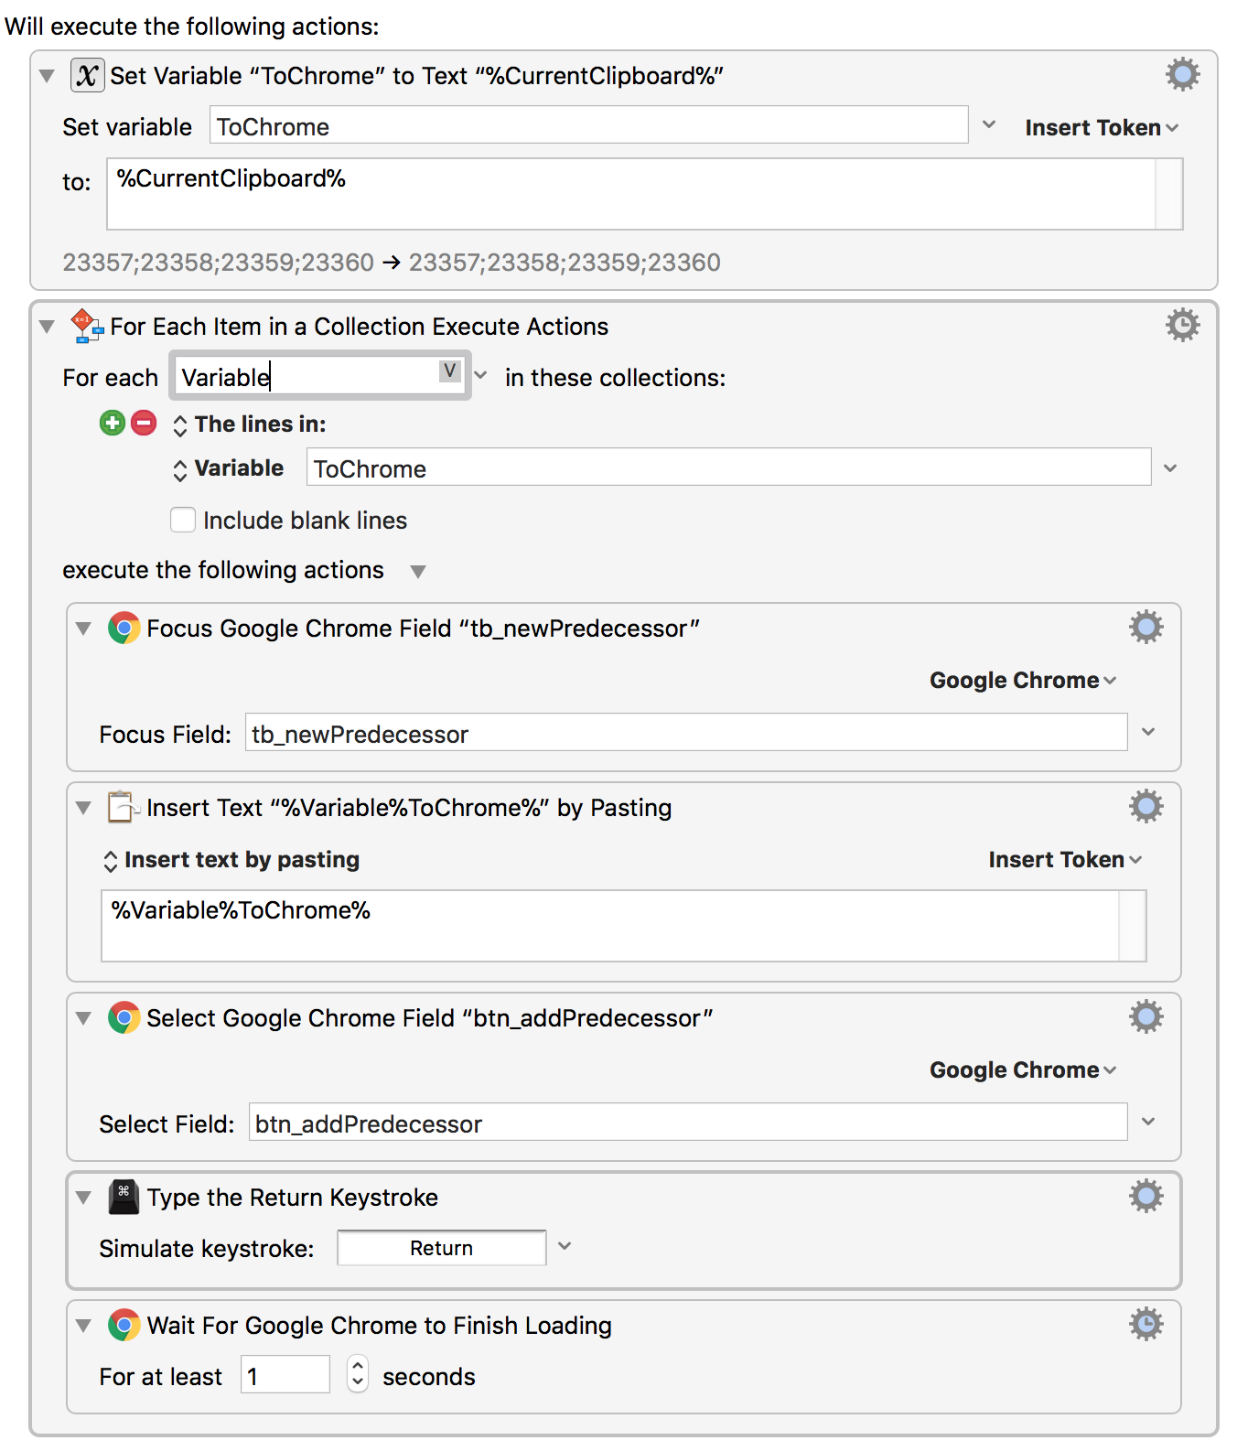
Task: Open gear menu for Set Variable action
Action: click(x=1182, y=74)
